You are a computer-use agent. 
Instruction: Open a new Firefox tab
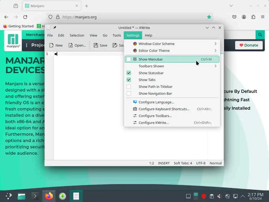(87, 6)
